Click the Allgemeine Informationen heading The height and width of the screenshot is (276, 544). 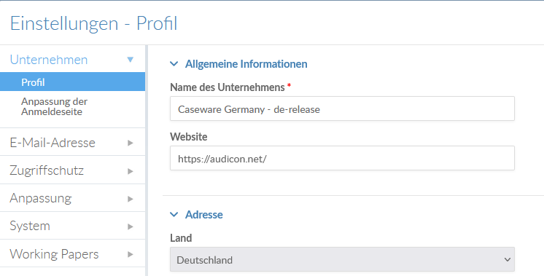coord(246,64)
